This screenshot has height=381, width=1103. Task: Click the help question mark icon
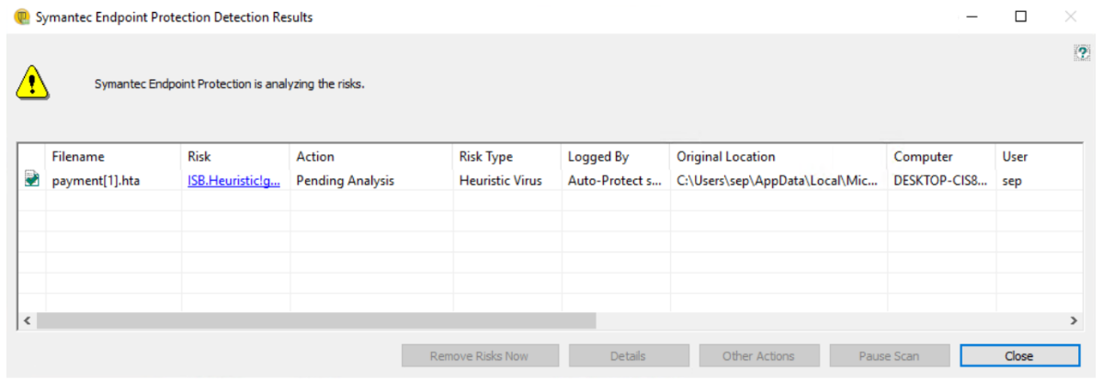[1082, 54]
